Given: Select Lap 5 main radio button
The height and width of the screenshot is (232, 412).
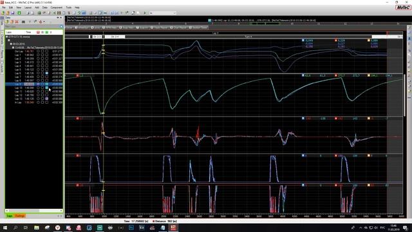Looking at the screenshot, I should click(x=38, y=70).
